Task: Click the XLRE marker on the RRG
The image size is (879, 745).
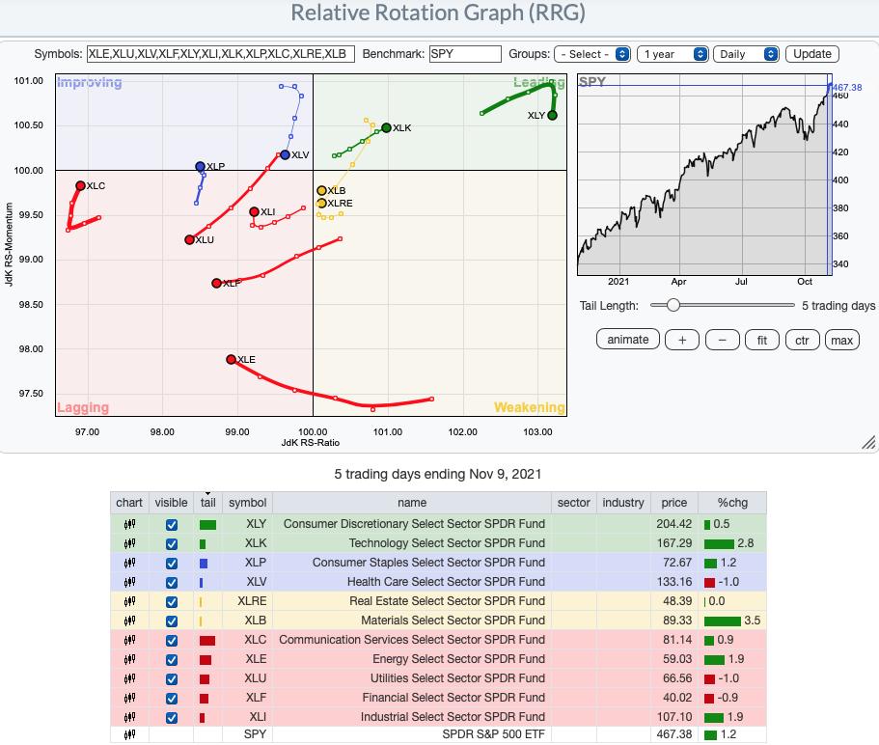Action: pos(321,203)
